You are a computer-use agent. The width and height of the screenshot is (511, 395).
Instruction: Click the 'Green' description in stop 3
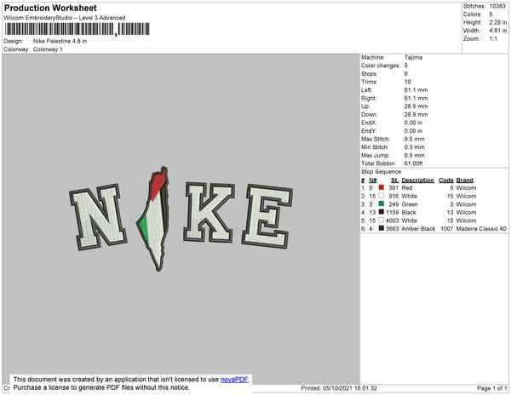[x=410, y=204]
